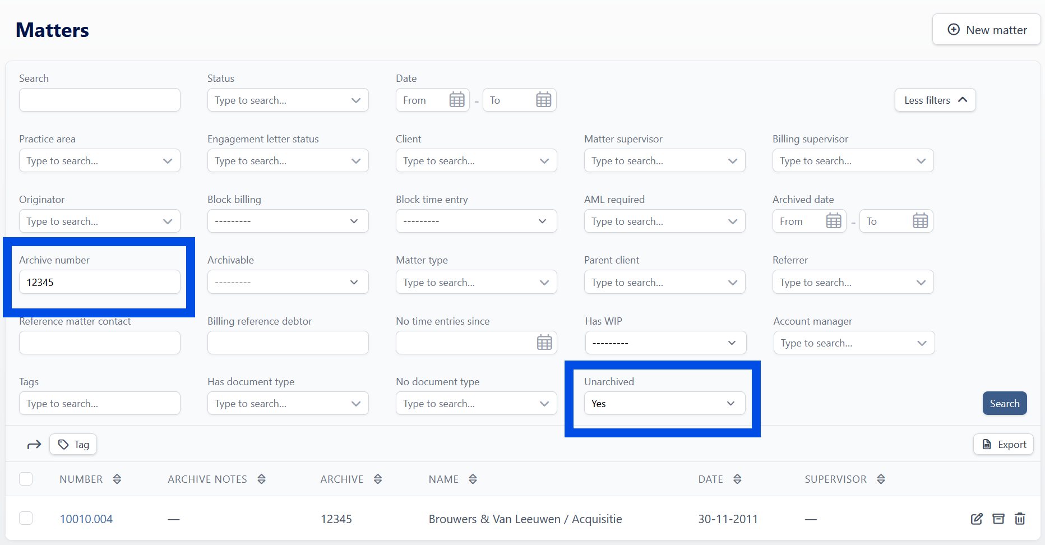Screen dimensions: 1045x545
Task: Click the bulk action arrow icon beside Tag
Action: [x=34, y=445]
